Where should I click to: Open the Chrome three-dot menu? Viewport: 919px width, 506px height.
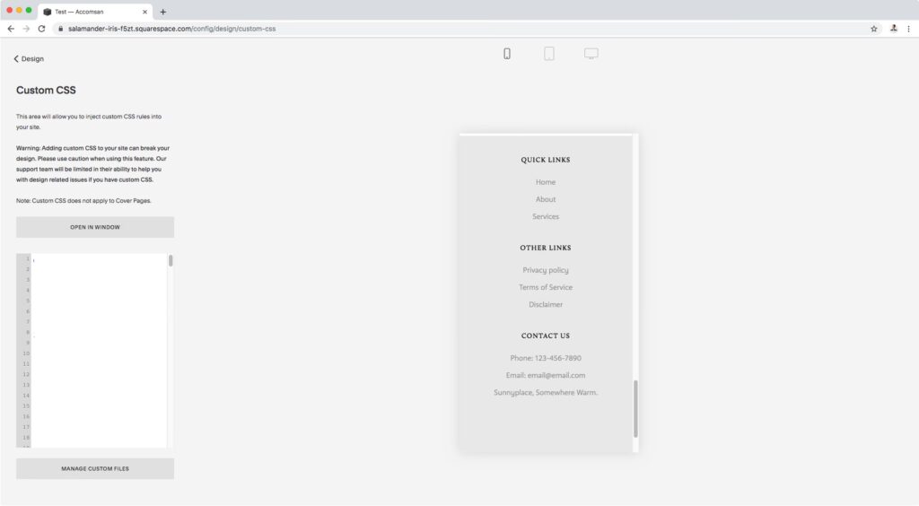click(908, 29)
